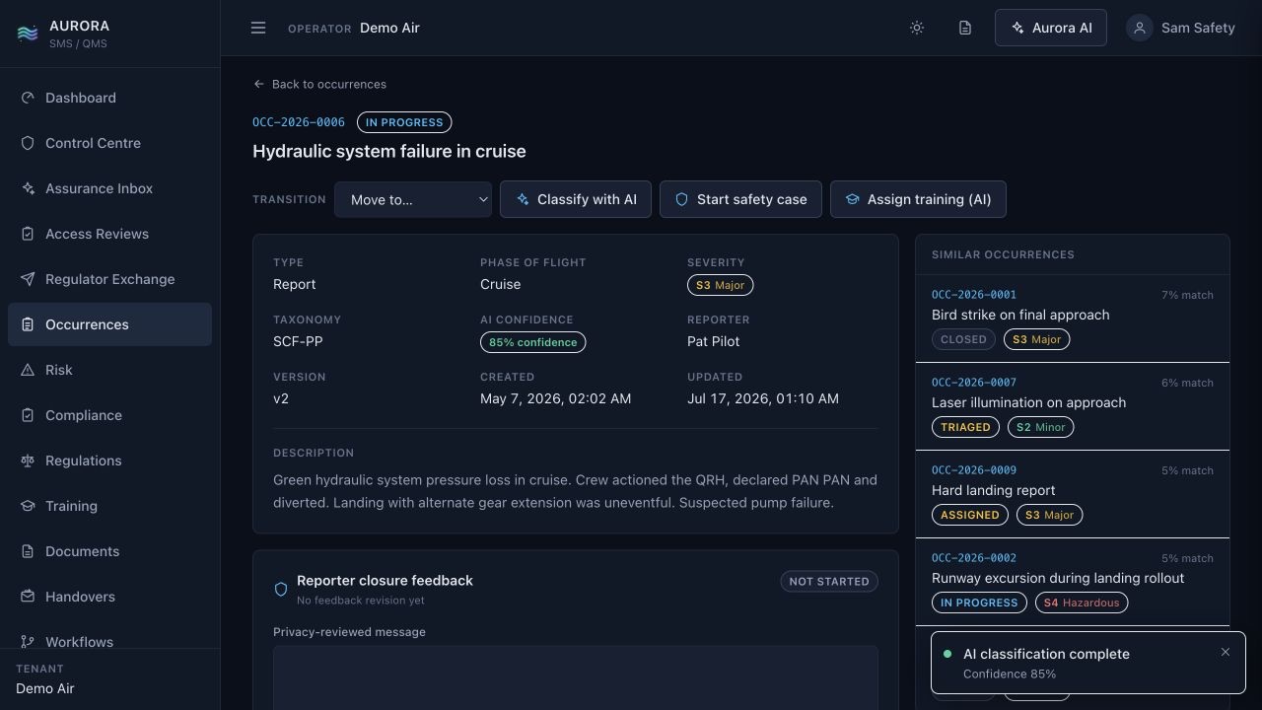Click the shield icon beside Reporter closure feedback
The height and width of the screenshot is (710, 1262).
coord(281,589)
